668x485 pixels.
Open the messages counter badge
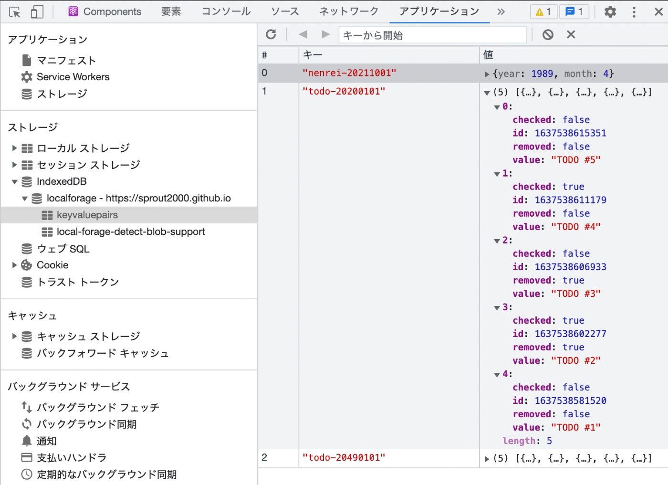click(574, 12)
